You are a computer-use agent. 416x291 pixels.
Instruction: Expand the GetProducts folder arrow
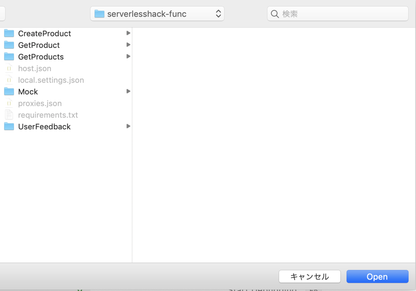pyautogui.click(x=128, y=57)
